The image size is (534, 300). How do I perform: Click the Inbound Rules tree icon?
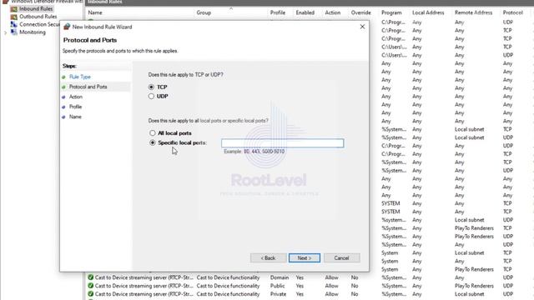pos(13,9)
